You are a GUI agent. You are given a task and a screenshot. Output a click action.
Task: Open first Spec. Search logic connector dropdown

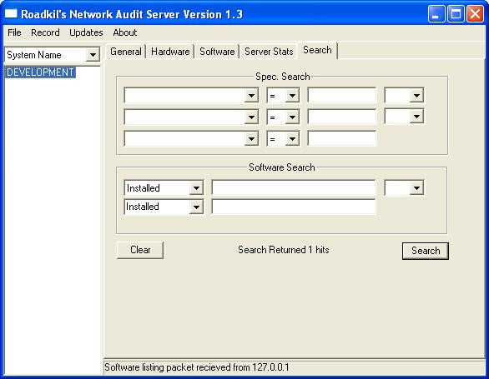(416, 95)
